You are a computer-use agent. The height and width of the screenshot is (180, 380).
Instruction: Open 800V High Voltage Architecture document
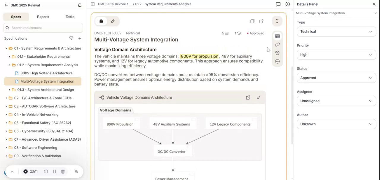click(46, 73)
